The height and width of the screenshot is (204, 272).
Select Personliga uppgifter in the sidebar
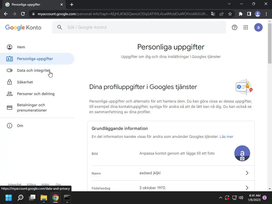pyautogui.click(x=37, y=59)
